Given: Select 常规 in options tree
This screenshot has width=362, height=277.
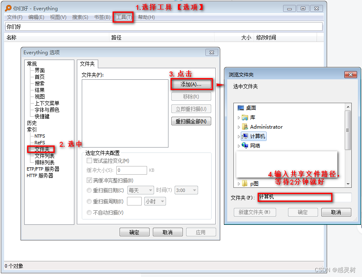Looking at the screenshot, I should pyautogui.click(x=32, y=64).
